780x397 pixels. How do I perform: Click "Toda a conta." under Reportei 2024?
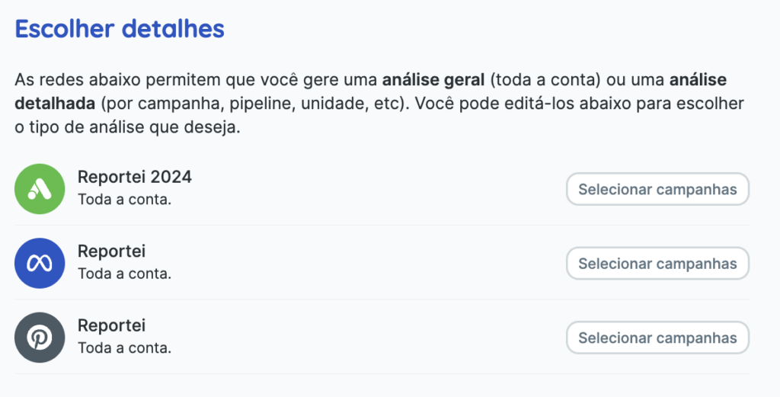[124, 200]
